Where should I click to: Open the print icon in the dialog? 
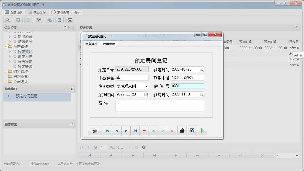click(182, 130)
